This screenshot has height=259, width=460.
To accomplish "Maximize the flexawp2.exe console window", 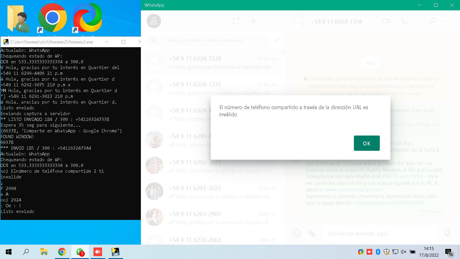I will [x=123, y=42].
